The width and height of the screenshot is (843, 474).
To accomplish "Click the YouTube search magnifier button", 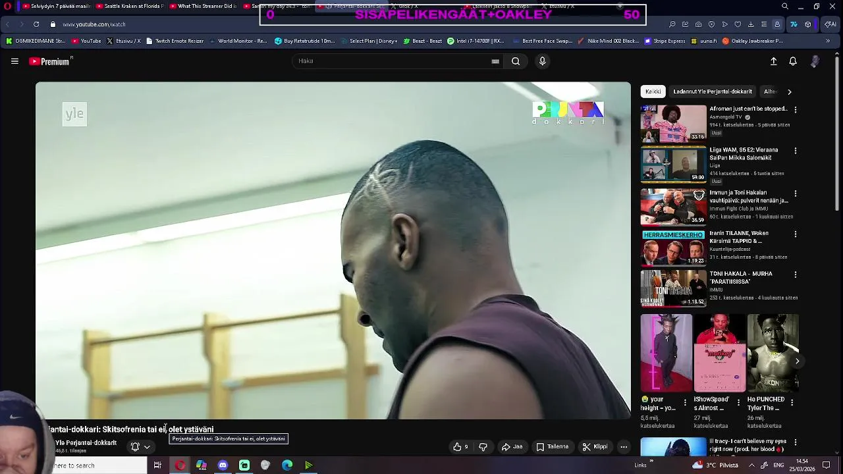I will pyautogui.click(x=516, y=61).
